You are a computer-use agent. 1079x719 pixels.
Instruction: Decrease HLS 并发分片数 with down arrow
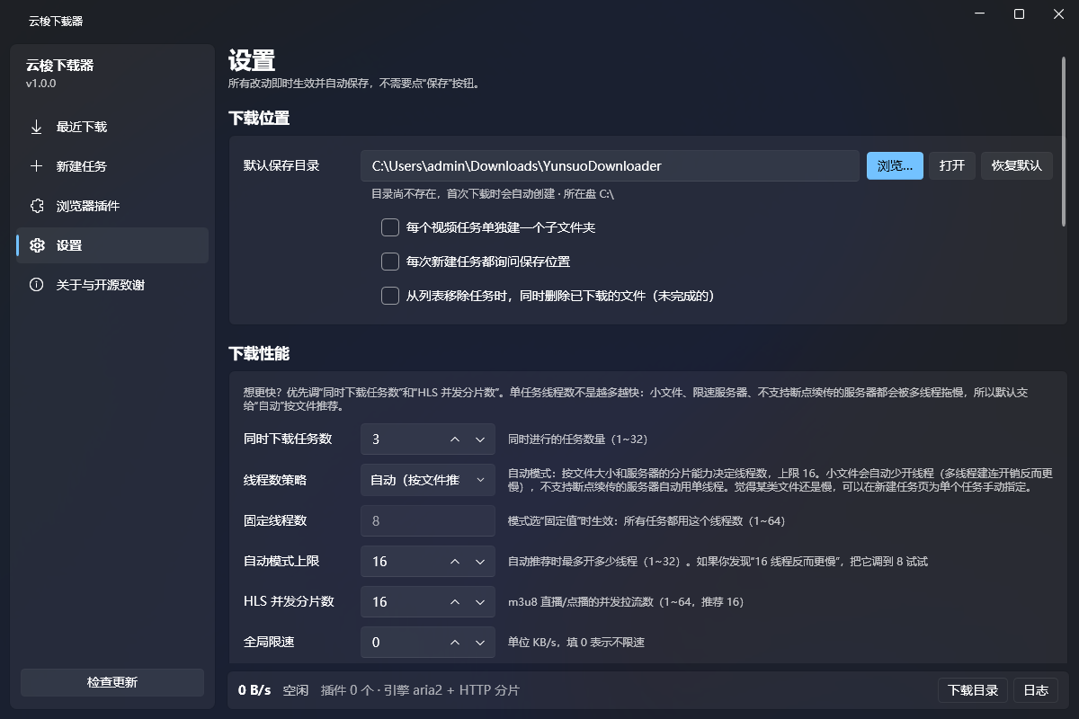tap(480, 601)
